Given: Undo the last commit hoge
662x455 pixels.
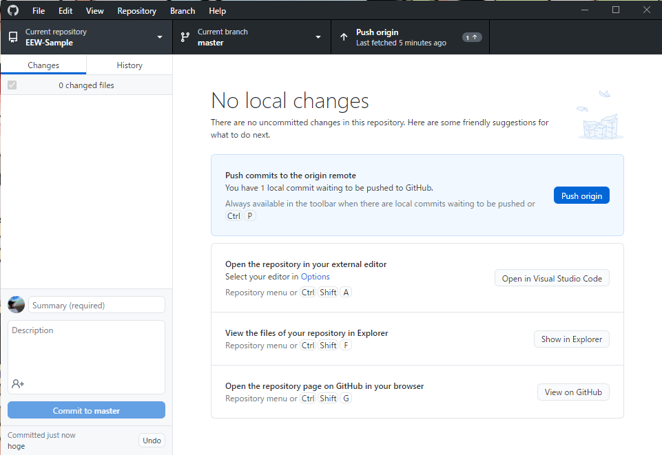Looking at the screenshot, I should point(152,441).
